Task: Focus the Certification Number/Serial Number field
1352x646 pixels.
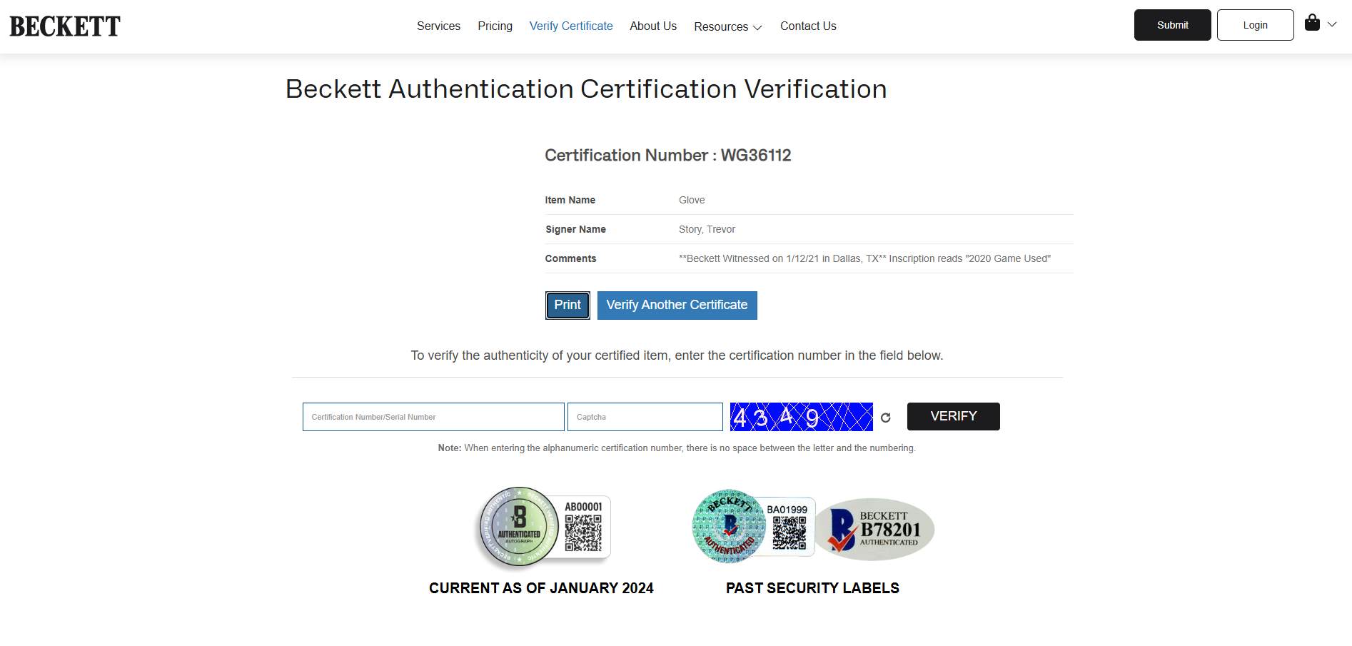Action: 433,417
